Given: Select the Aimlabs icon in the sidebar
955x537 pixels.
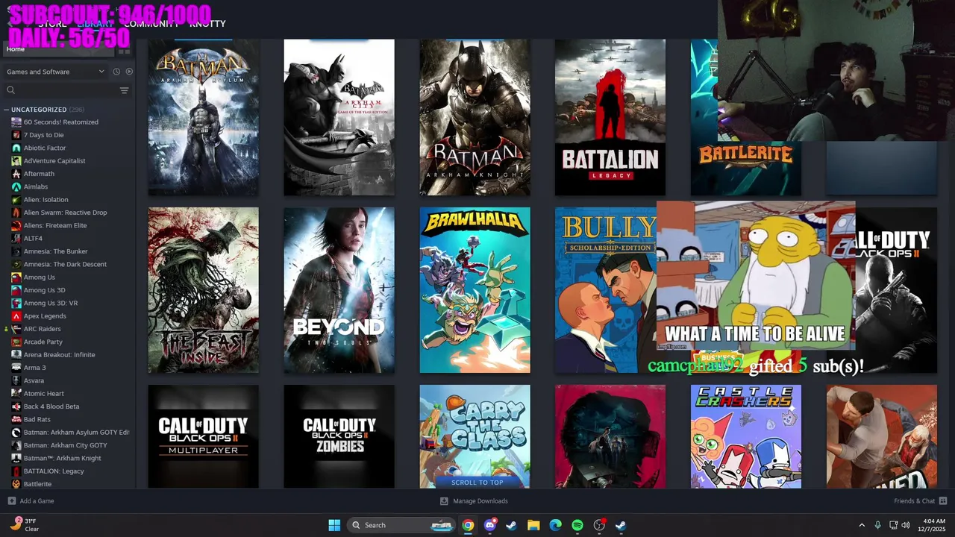Looking at the screenshot, I should [16, 186].
